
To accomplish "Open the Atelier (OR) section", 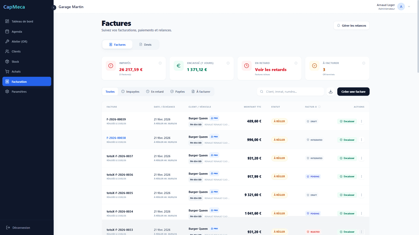I will click(x=19, y=41).
